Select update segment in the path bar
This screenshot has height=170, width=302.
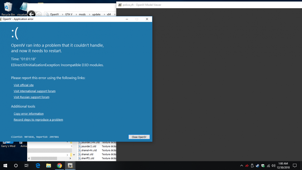point(96,14)
